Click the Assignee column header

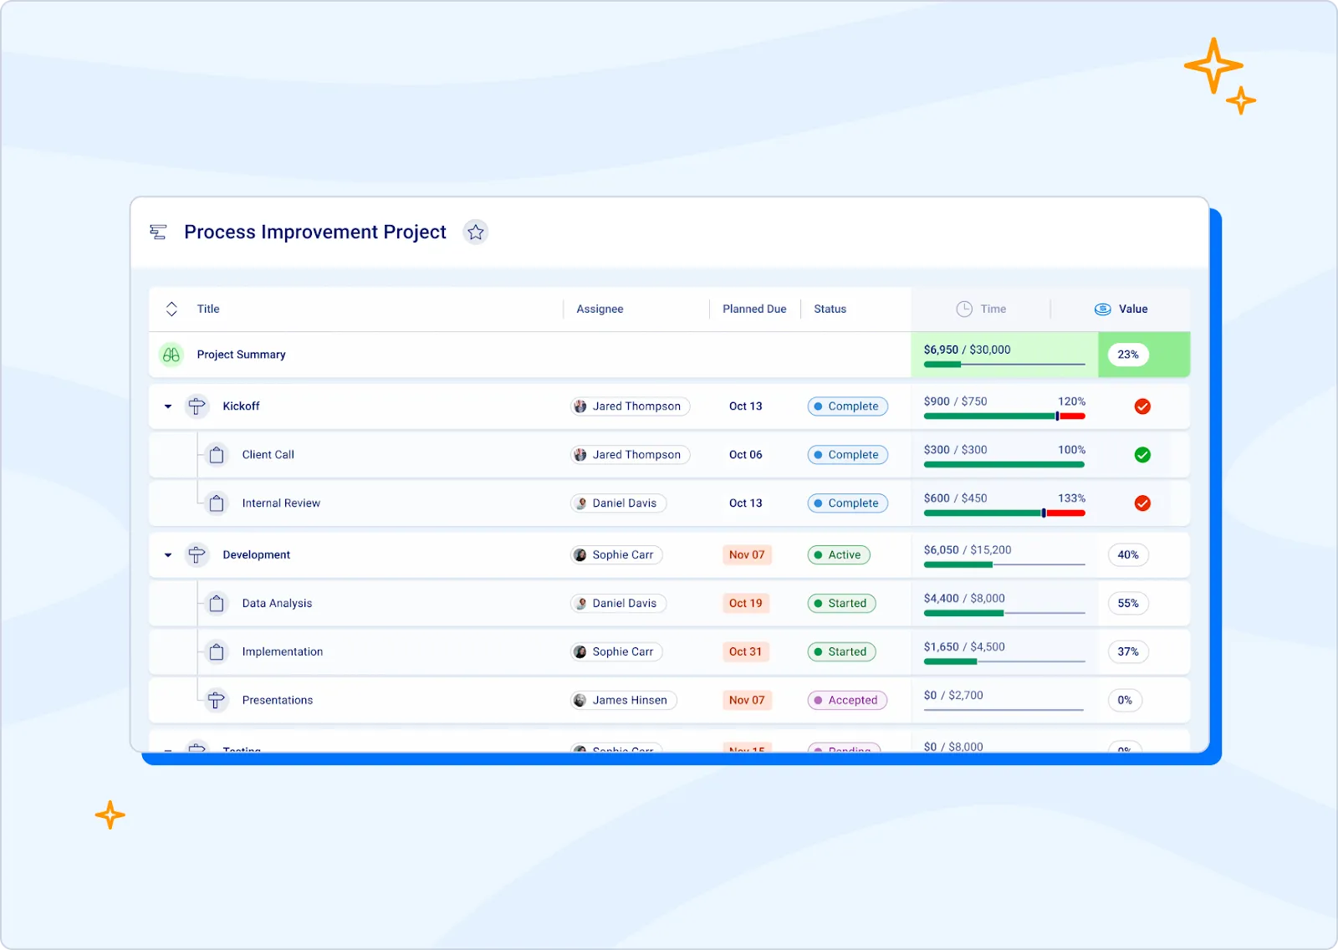(600, 309)
